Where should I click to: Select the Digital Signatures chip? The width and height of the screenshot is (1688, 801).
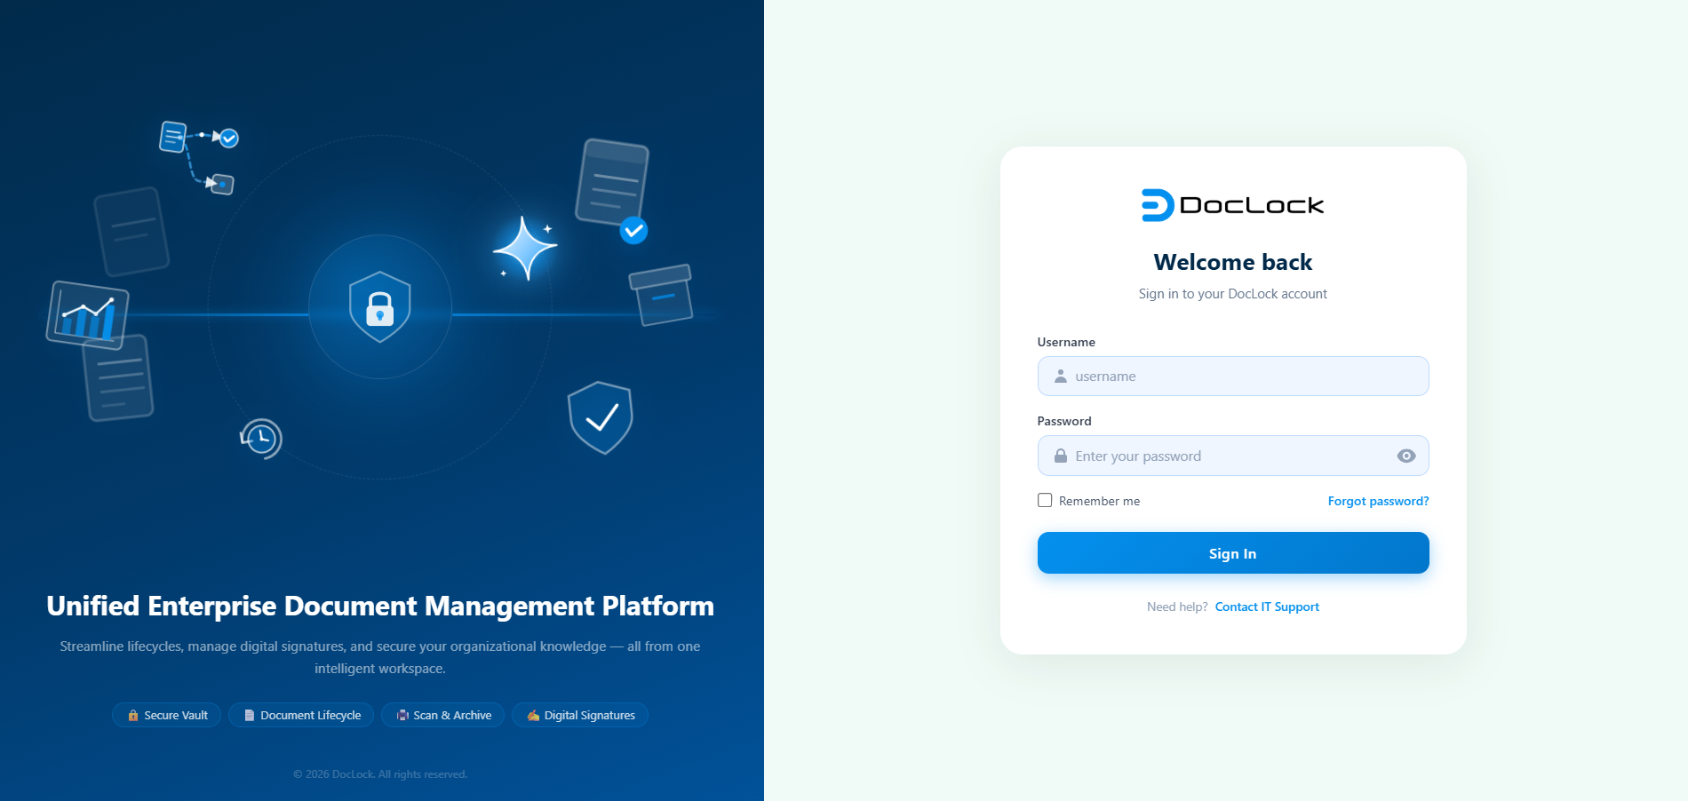tap(580, 715)
